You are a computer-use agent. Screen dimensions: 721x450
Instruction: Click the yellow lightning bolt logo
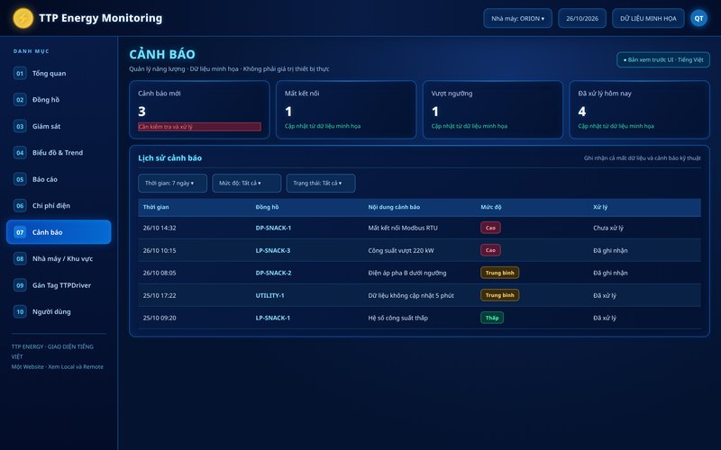coord(23,18)
